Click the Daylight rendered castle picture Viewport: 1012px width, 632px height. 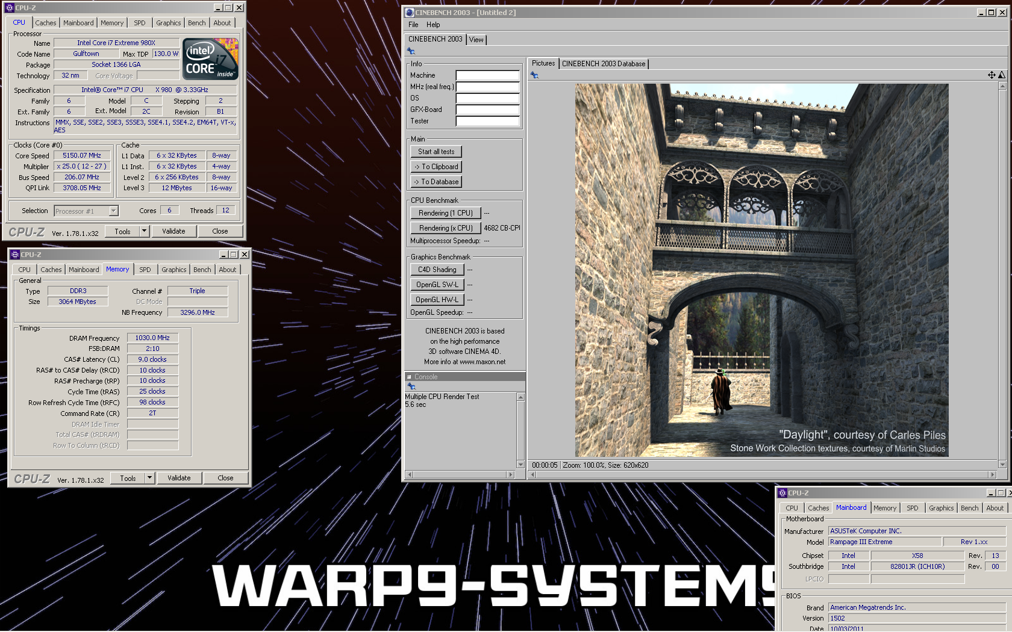pyautogui.click(x=761, y=270)
